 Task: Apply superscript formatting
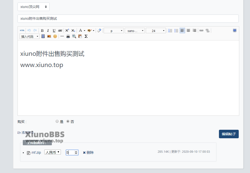[67, 30]
